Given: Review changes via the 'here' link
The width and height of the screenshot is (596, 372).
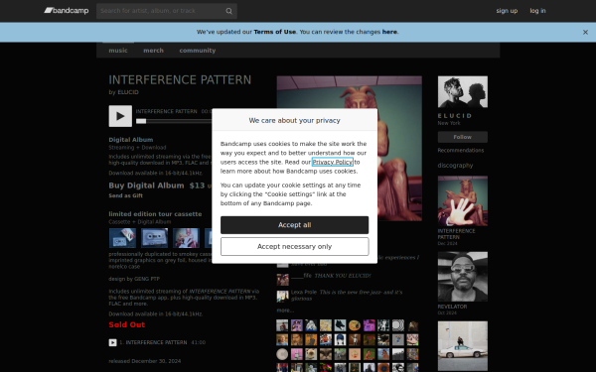Looking at the screenshot, I should click(389, 32).
